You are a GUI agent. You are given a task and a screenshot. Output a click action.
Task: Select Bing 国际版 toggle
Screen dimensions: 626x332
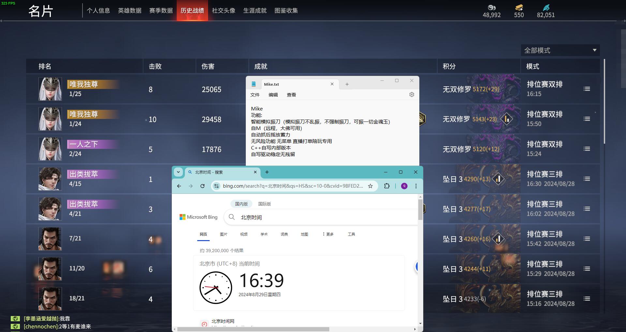coord(264,204)
